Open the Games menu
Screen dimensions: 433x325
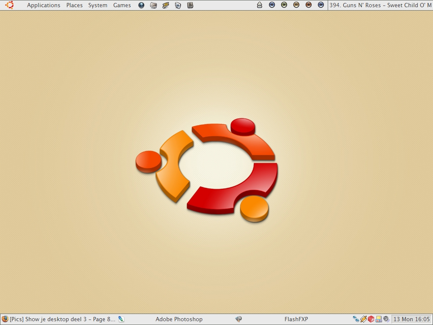122,5
